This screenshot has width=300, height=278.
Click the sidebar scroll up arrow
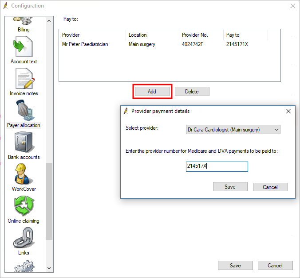49,21
